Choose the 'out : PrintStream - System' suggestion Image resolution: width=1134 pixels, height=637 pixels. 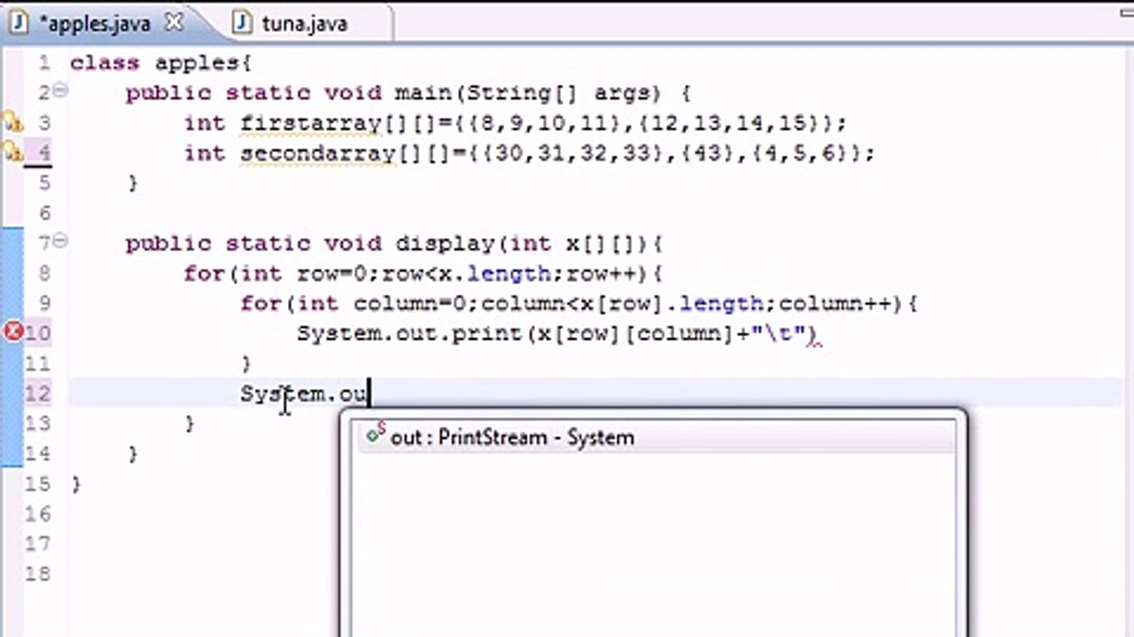coord(656,437)
